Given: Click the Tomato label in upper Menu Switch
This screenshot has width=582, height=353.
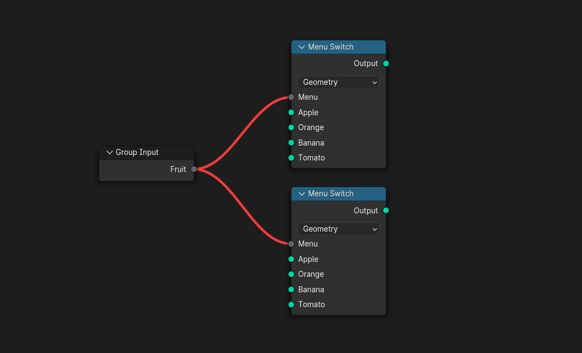Looking at the screenshot, I should pyautogui.click(x=311, y=158).
